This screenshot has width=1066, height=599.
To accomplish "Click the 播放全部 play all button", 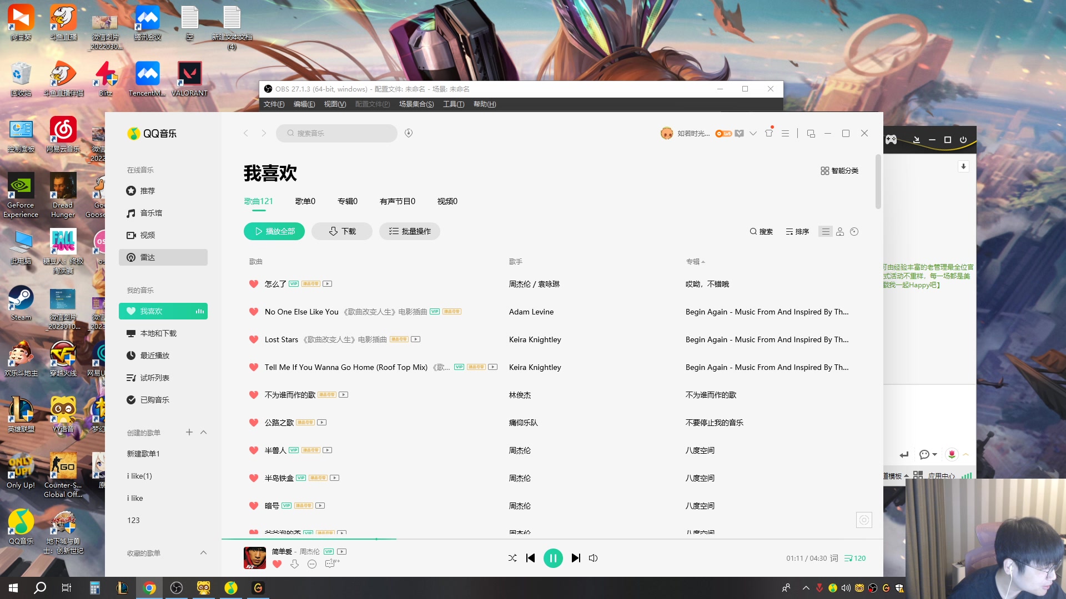I will click(x=274, y=231).
